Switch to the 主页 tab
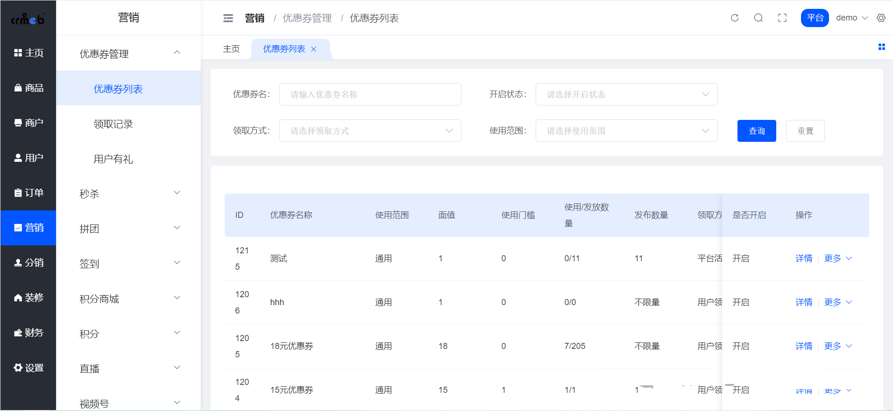The image size is (893, 411). [231, 49]
